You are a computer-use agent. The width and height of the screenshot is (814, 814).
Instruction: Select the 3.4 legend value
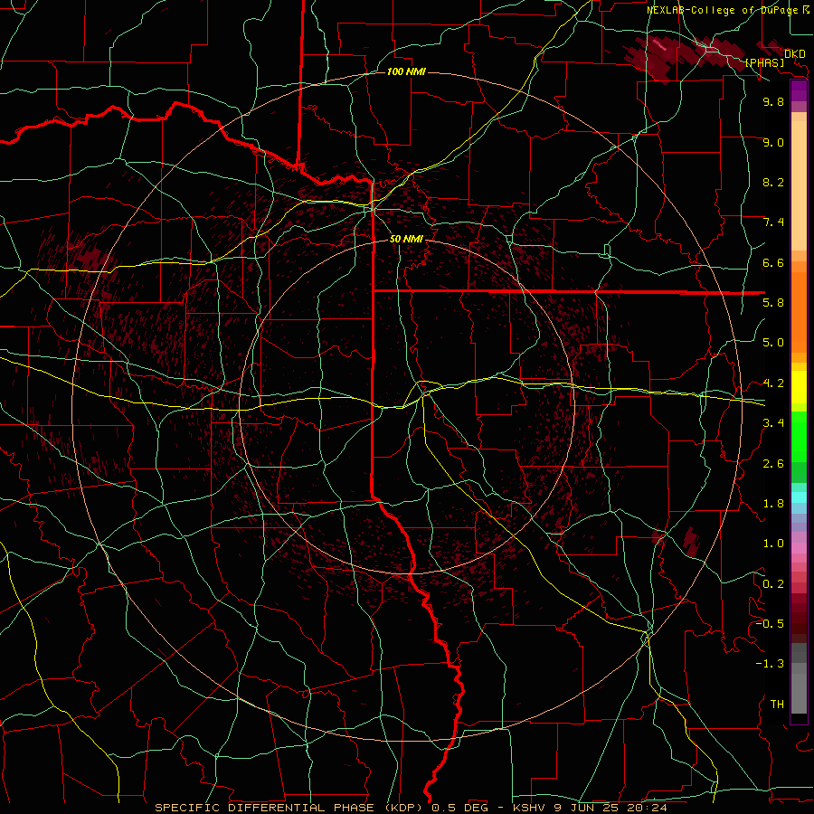(773, 423)
